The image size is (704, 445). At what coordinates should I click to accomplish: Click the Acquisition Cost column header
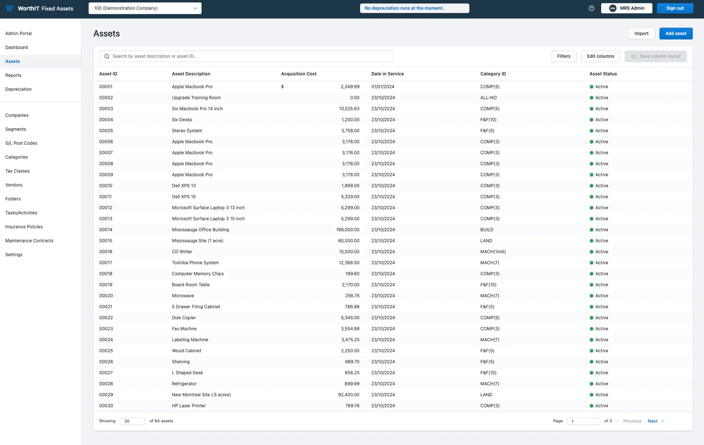[x=299, y=74]
